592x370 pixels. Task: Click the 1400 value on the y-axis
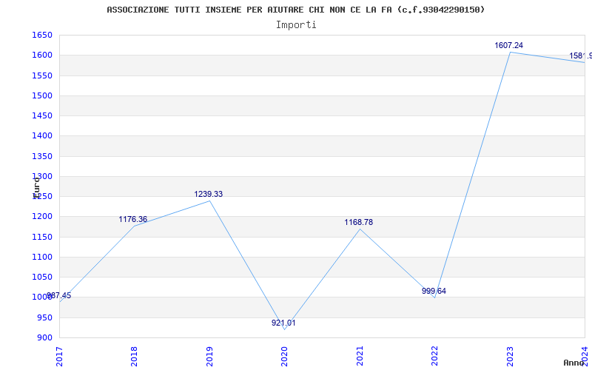click(42, 136)
